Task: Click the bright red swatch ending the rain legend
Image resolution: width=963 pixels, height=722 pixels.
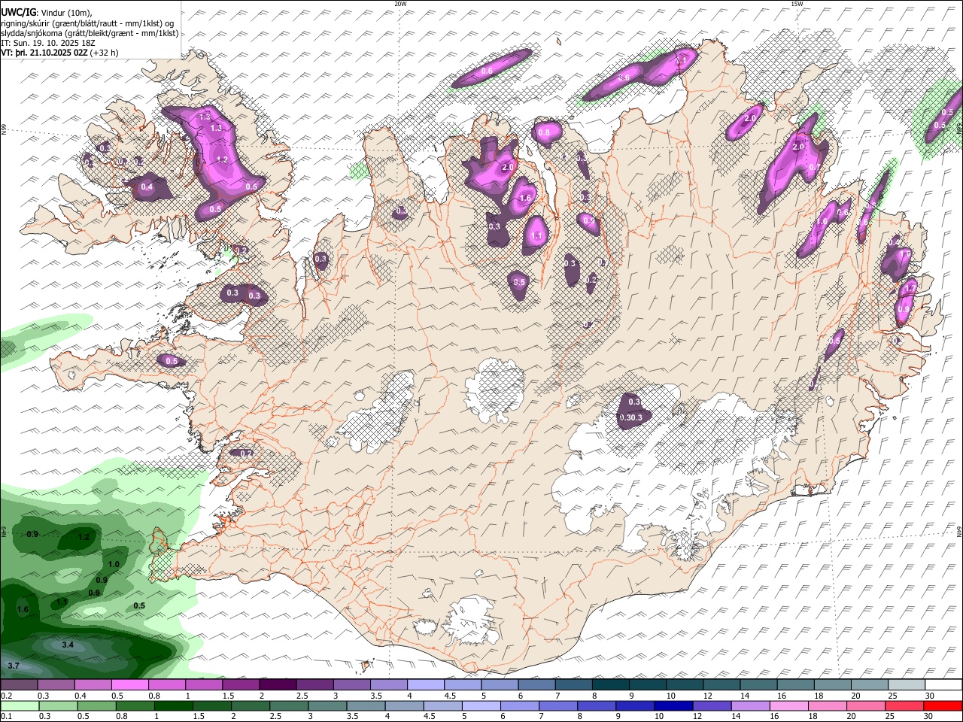Action: pyautogui.click(x=943, y=705)
